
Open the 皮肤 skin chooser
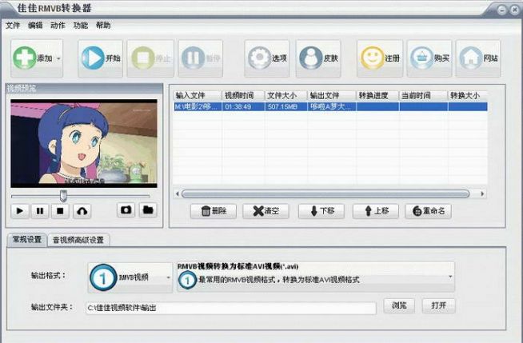[x=318, y=58]
